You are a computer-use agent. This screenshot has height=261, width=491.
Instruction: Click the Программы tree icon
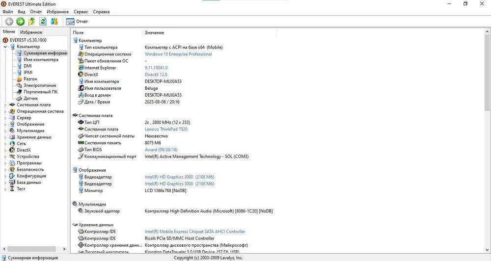12,163
